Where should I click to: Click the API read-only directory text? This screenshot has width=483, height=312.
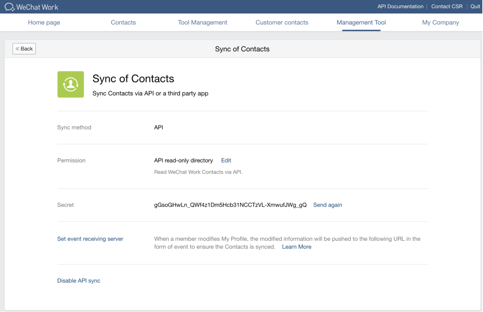click(183, 160)
